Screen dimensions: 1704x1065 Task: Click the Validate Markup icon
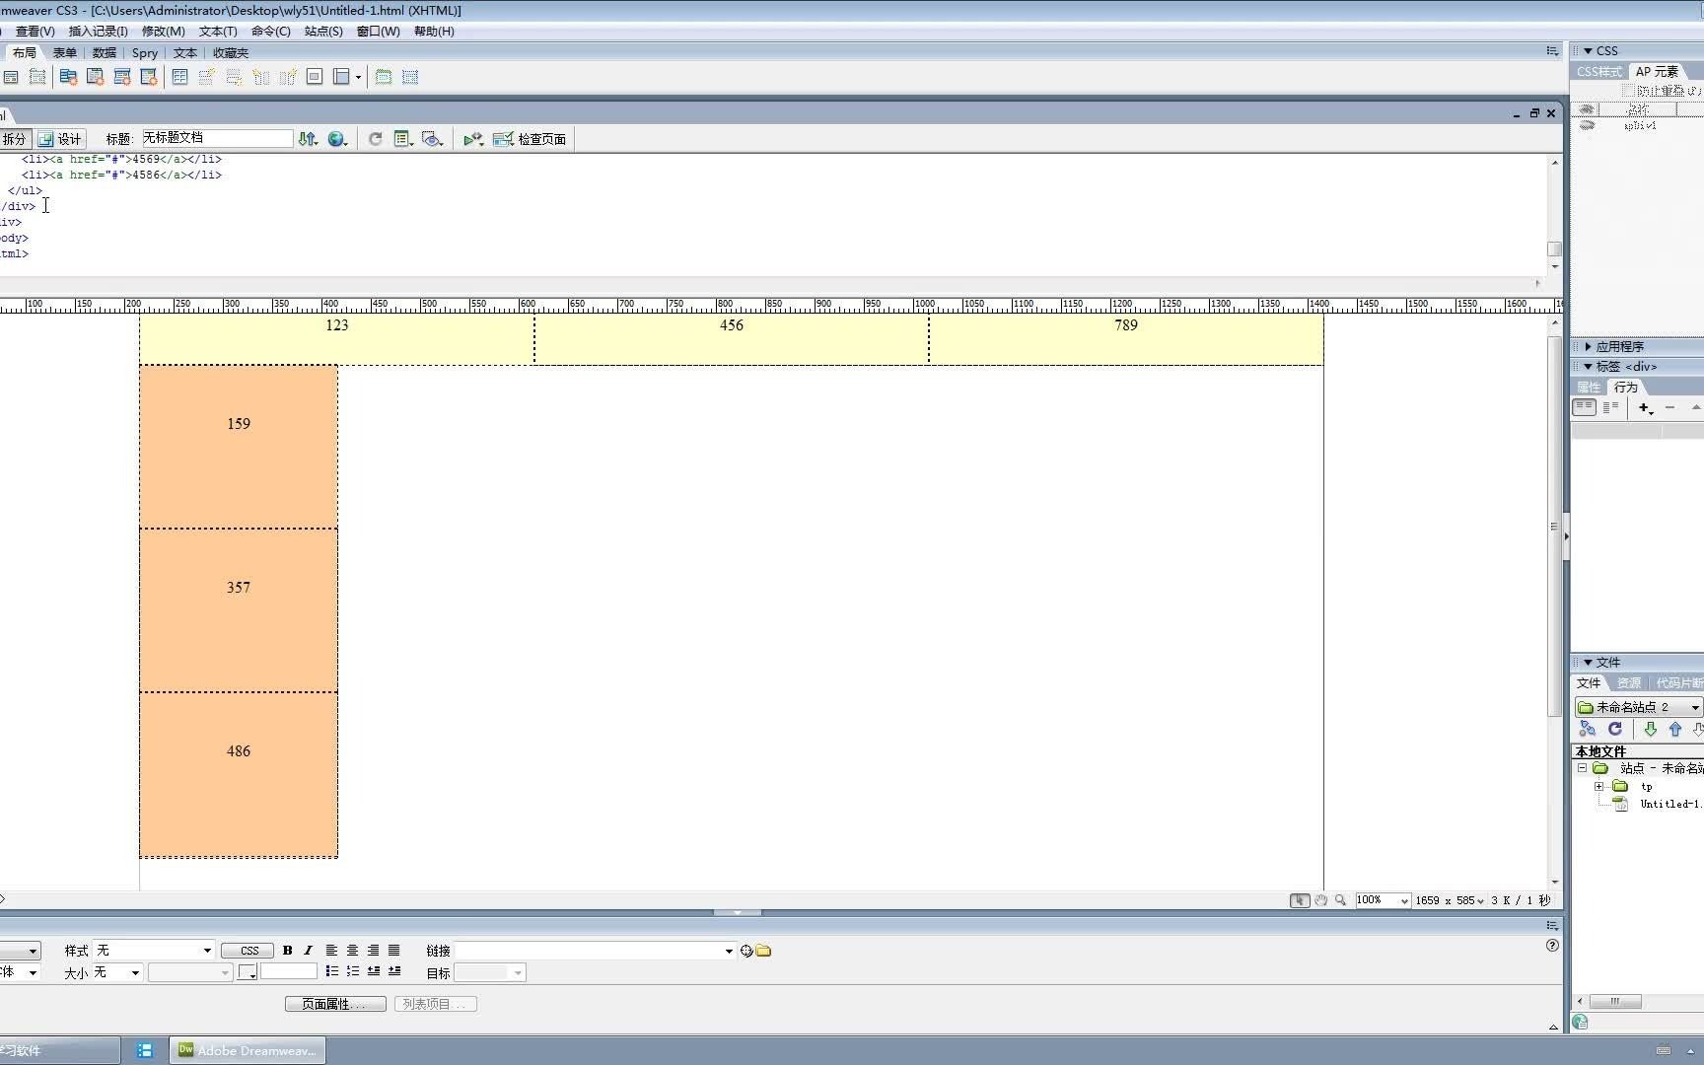(473, 139)
